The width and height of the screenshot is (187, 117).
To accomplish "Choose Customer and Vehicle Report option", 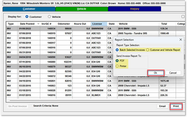I will (x=163, y=50).
